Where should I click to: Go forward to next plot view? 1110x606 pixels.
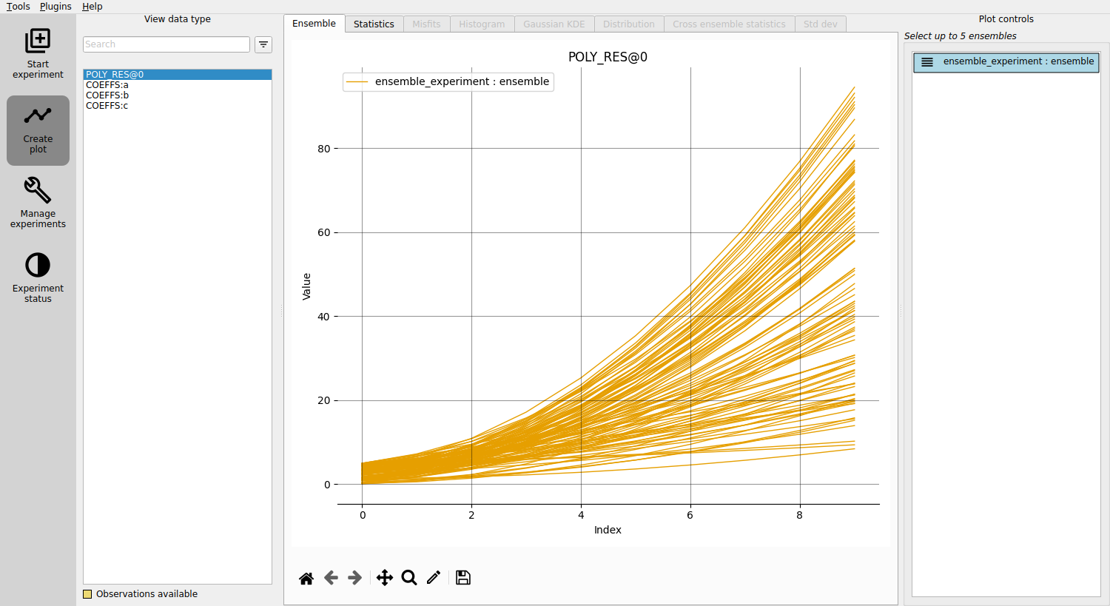(355, 578)
